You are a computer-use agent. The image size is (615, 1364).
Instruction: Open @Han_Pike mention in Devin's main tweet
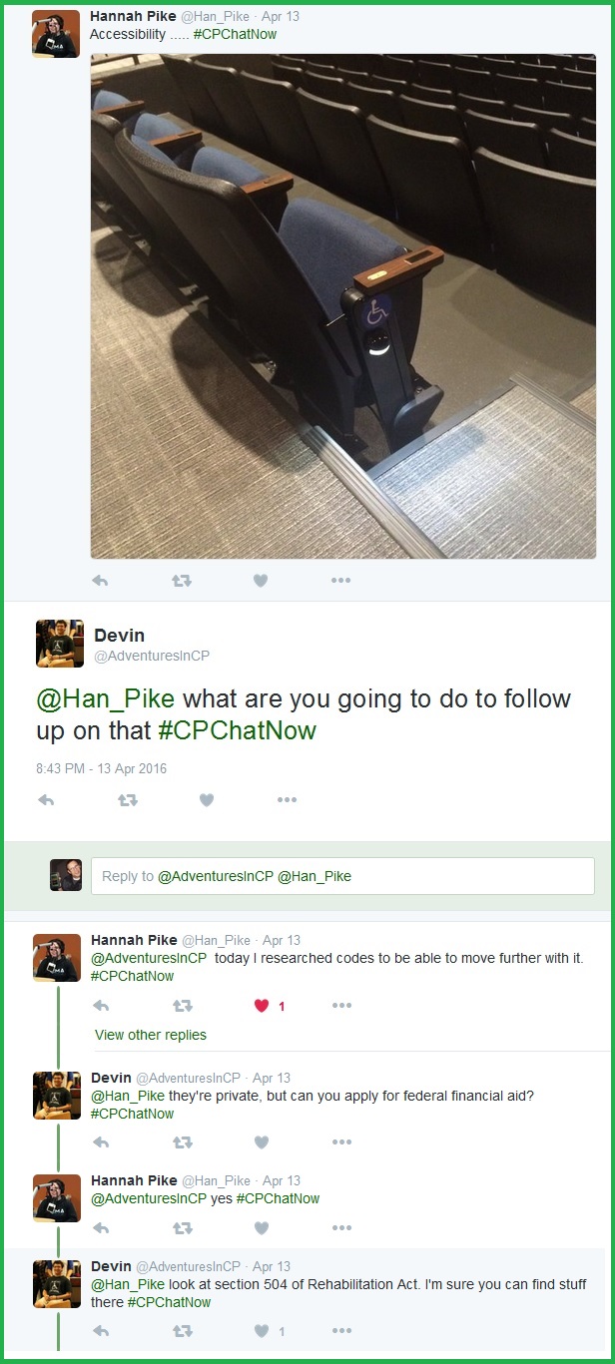point(106,698)
